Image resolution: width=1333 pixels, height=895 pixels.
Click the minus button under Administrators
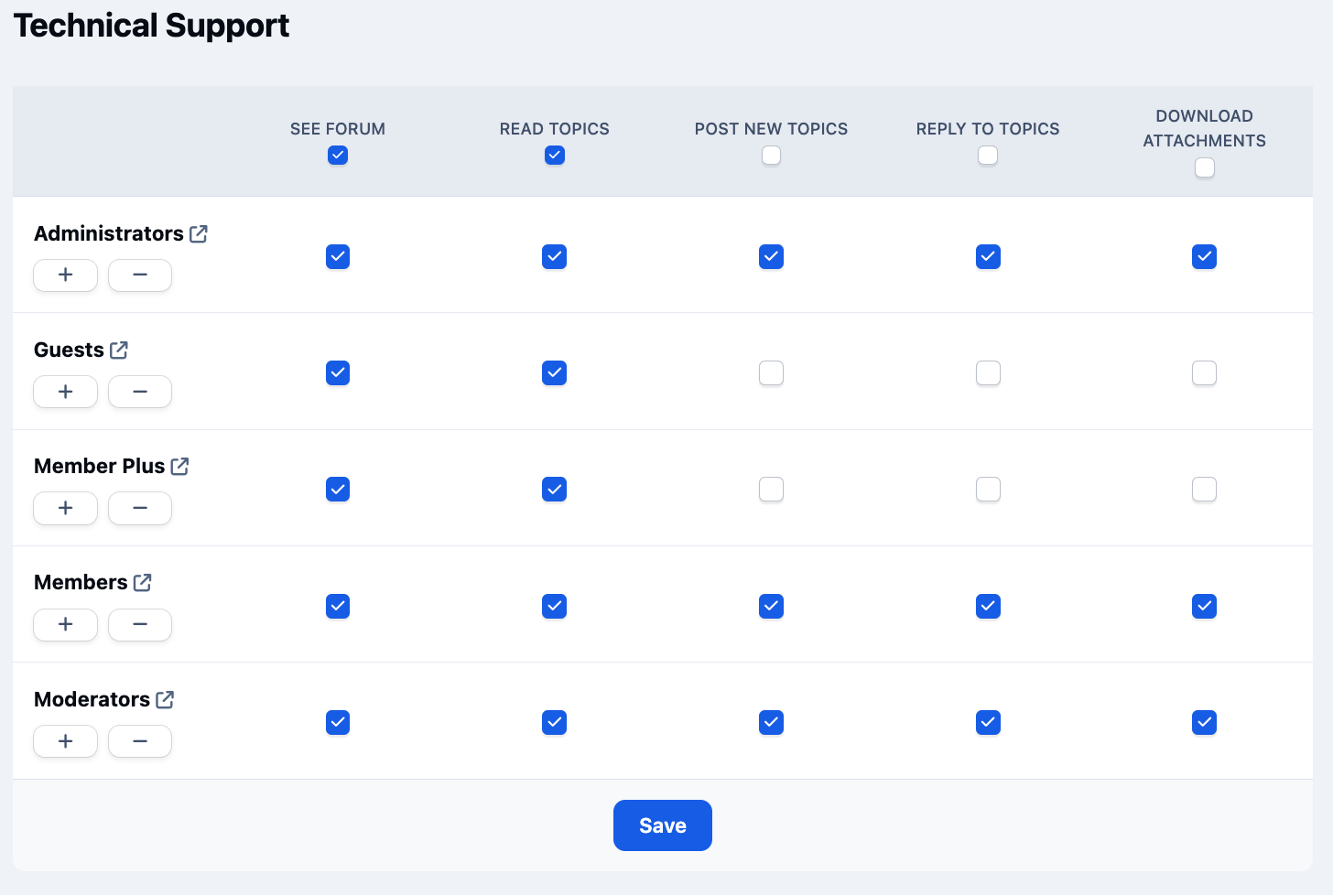click(140, 275)
